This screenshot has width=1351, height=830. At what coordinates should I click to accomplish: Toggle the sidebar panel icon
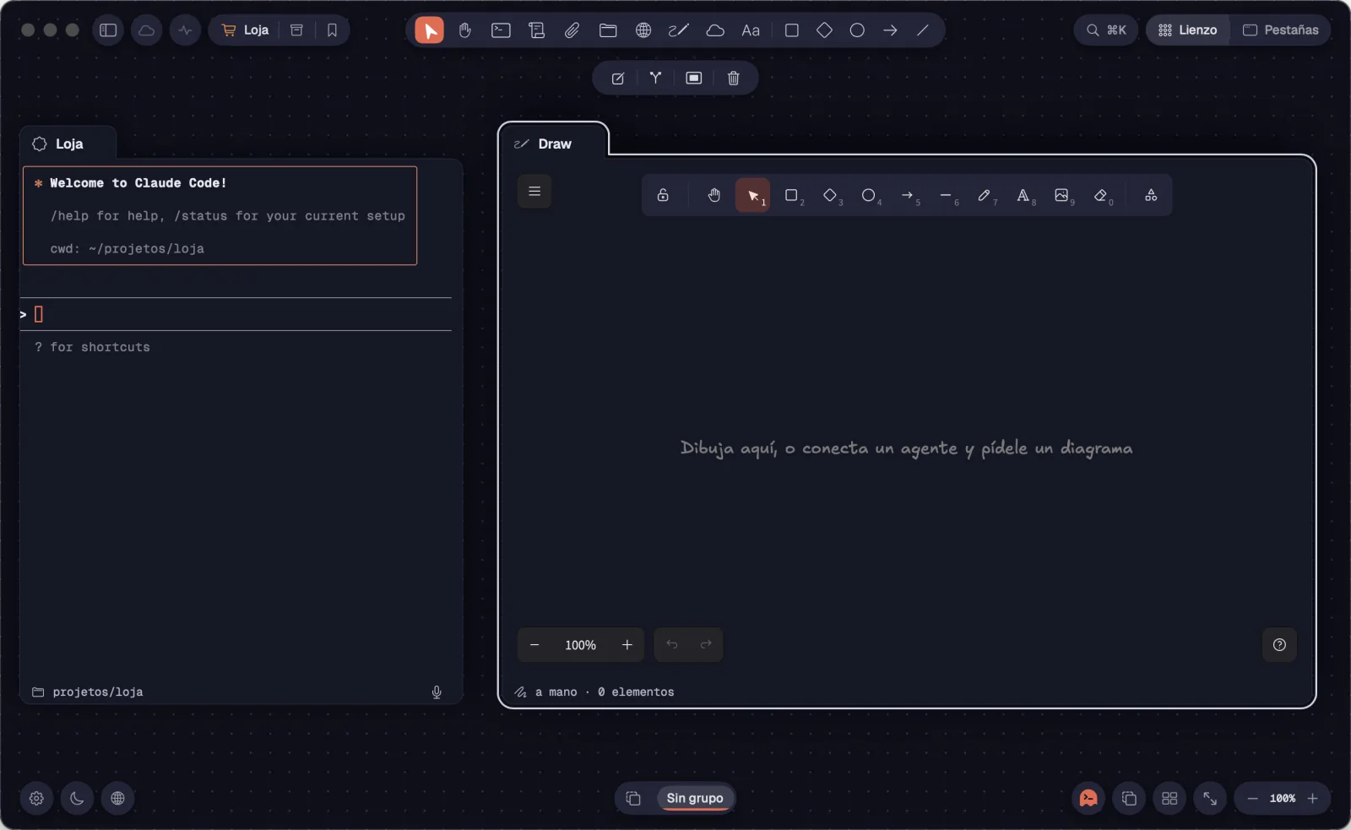point(108,30)
